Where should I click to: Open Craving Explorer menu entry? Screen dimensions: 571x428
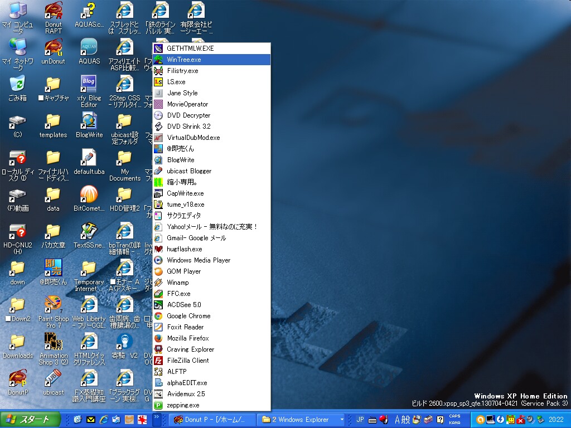pyautogui.click(x=211, y=349)
